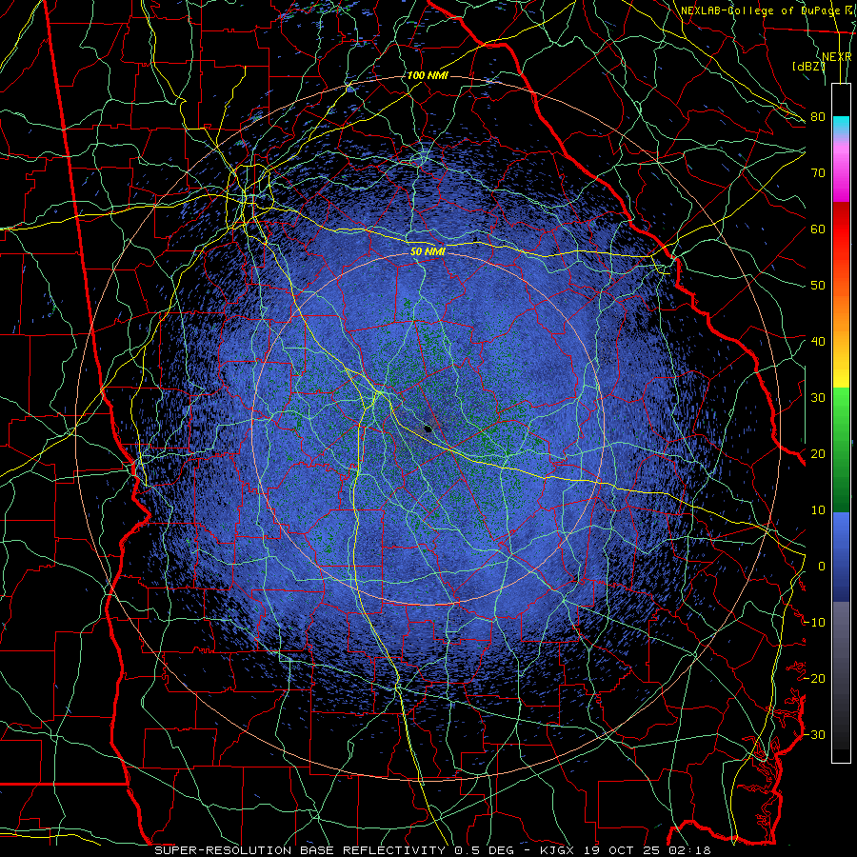Click the 60 tick label on the dBZ scale

point(818,229)
